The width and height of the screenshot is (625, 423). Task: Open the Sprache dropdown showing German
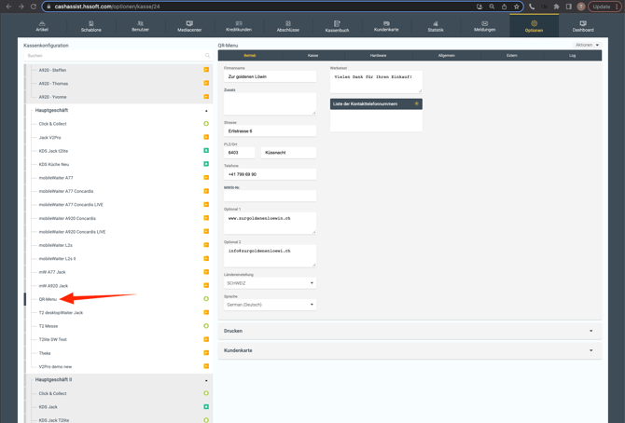(x=270, y=305)
